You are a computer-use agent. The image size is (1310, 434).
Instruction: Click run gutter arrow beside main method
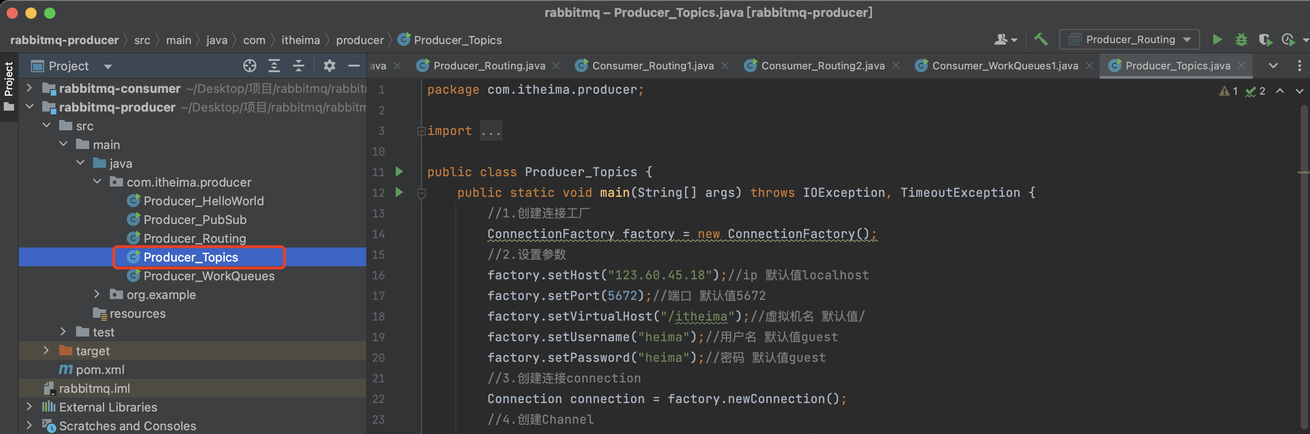[x=399, y=192]
